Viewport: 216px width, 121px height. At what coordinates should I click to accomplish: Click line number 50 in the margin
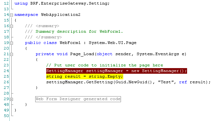click(6, 116)
